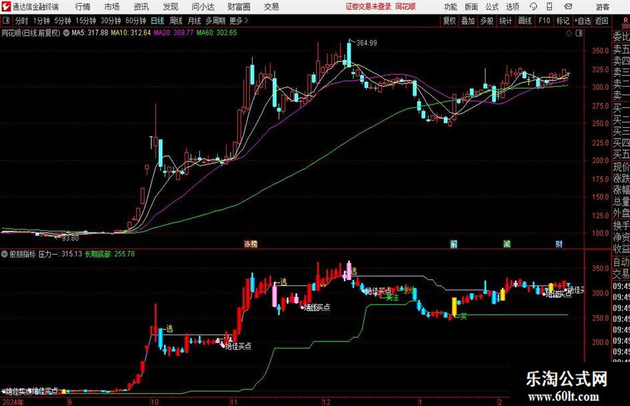Viewport: 630px width, 406px height.
Task: Click 证券交易未登录 login notice
Action: click(369, 7)
